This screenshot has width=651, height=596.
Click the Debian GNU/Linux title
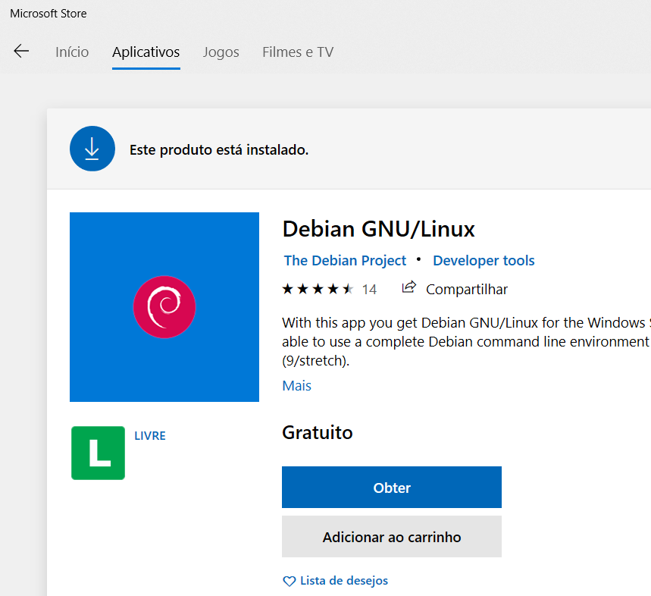(378, 229)
